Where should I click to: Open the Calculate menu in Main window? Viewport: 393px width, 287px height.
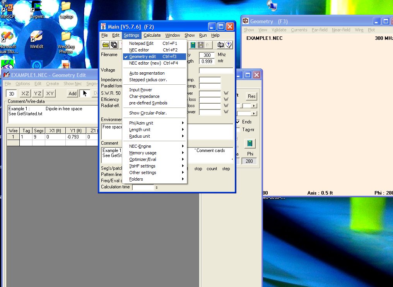coord(152,35)
